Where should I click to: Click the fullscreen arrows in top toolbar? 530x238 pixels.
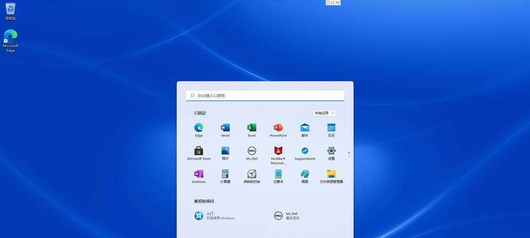click(x=333, y=2)
